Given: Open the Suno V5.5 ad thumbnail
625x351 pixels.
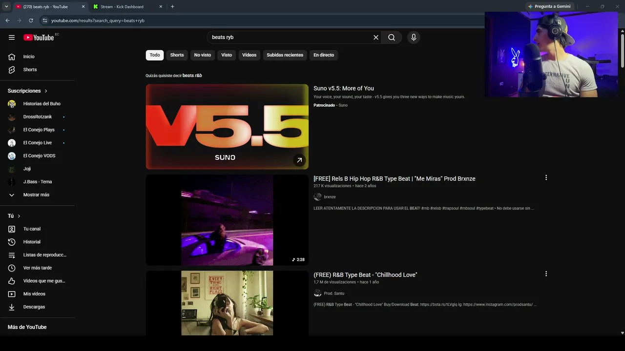Looking at the screenshot, I should coord(227,127).
